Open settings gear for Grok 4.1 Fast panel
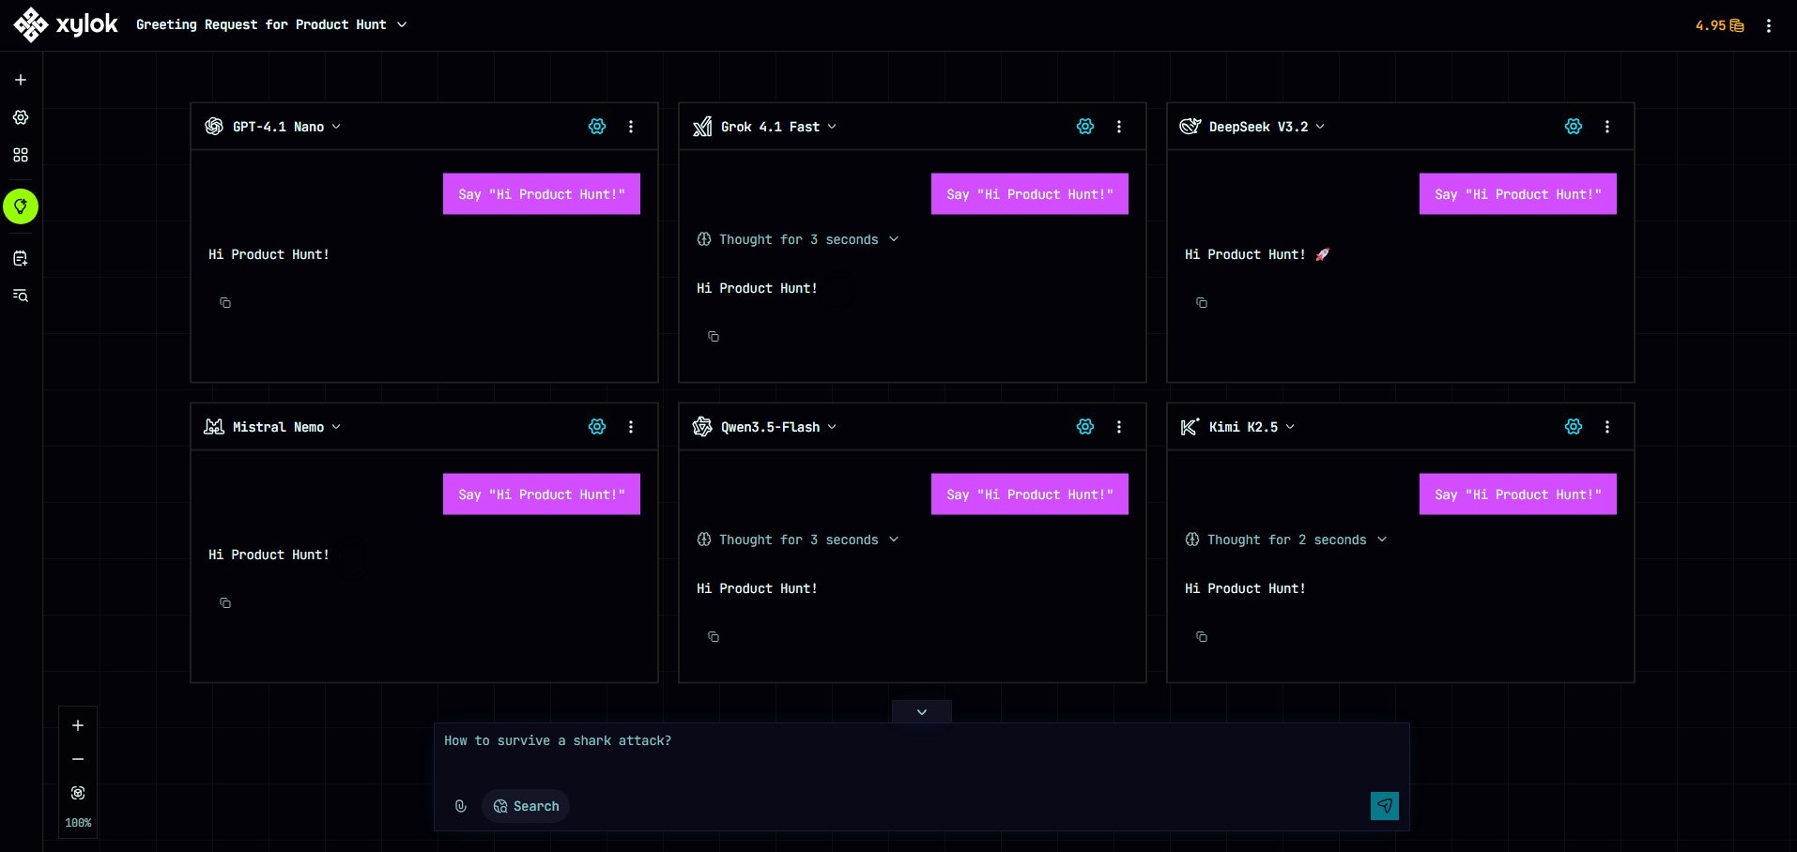 (1085, 127)
